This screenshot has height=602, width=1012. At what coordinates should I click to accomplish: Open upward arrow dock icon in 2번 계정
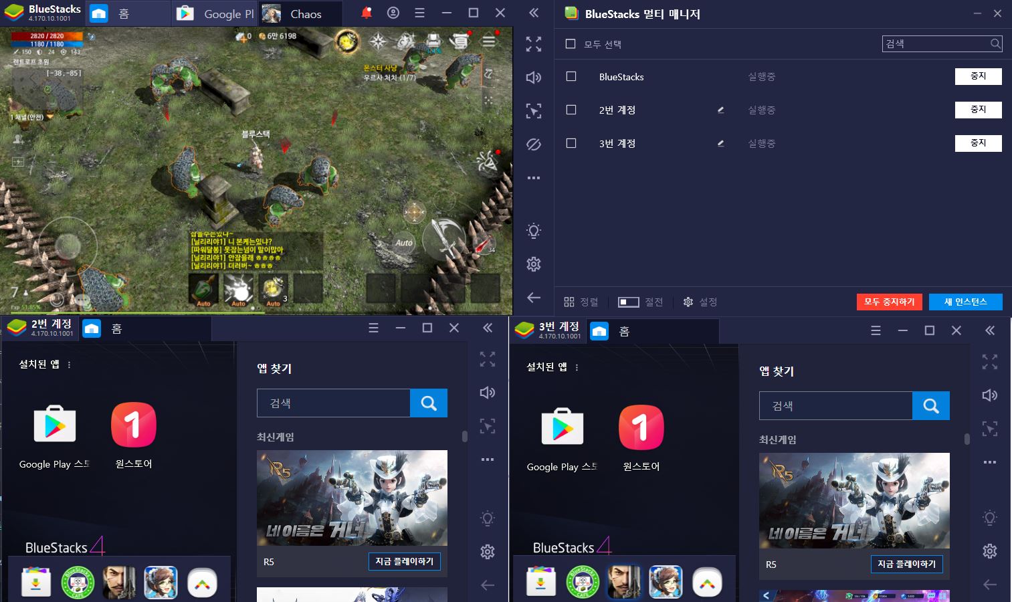[x=202, y=583]
